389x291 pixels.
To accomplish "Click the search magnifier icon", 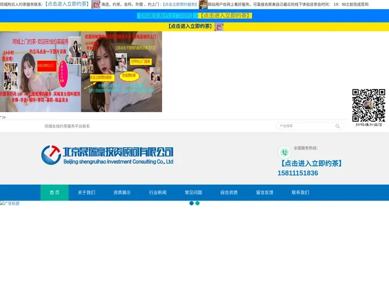I will (x=337, y=126).
